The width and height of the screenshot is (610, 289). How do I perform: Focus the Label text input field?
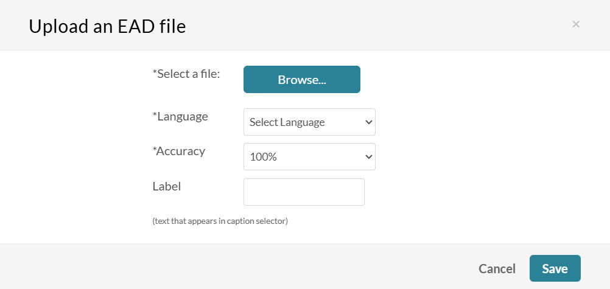[304, 192]
